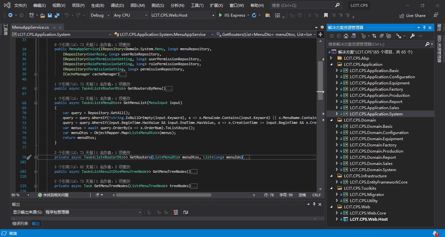
Task: Click the class view hierarchy icon
Action: point(398,36)
